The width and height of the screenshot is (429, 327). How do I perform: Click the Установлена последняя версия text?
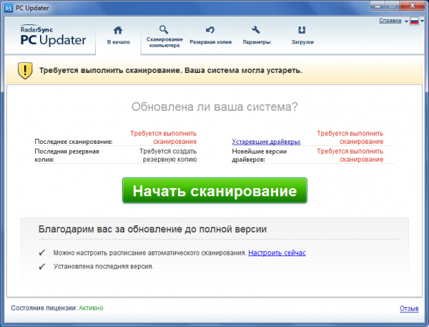(104, 266)
